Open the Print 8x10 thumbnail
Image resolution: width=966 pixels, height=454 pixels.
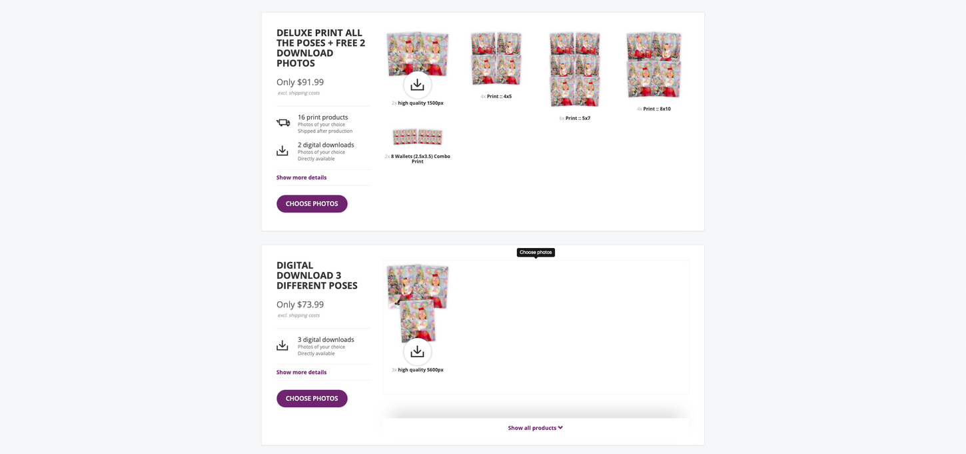[654, 65]
